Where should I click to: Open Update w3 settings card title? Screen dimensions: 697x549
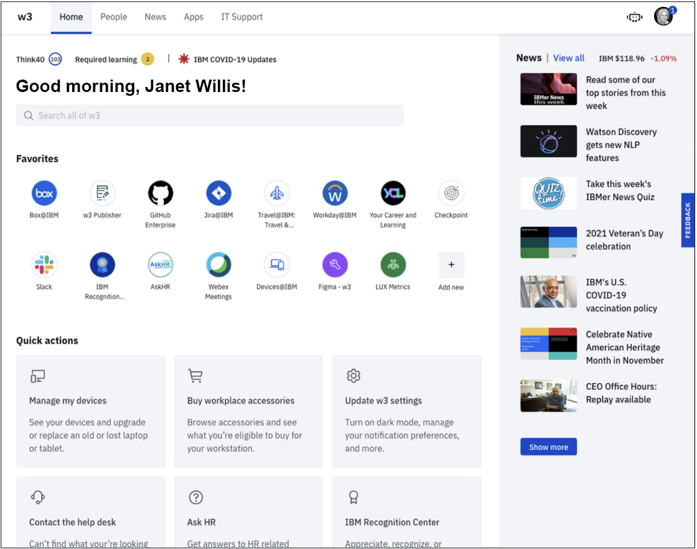click(x=383, y=400)
